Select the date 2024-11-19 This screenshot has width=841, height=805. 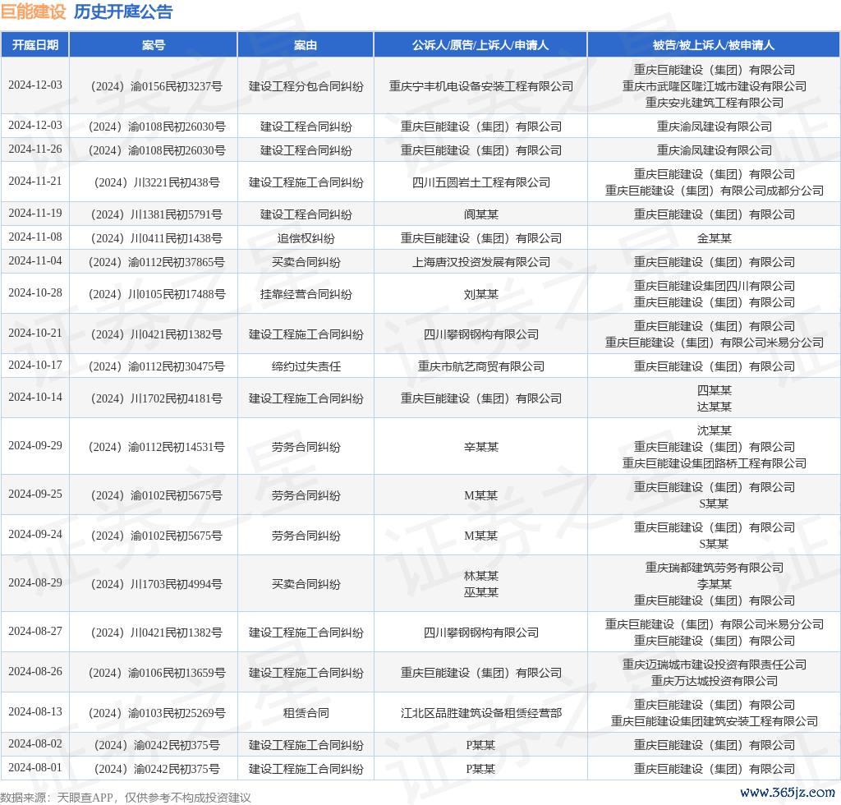coord(35,214)
